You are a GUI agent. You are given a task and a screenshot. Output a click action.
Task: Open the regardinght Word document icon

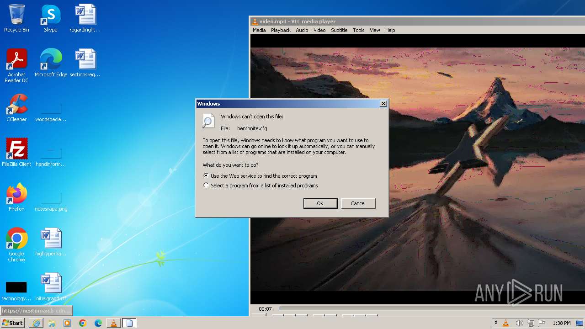[x=85, y=18]
